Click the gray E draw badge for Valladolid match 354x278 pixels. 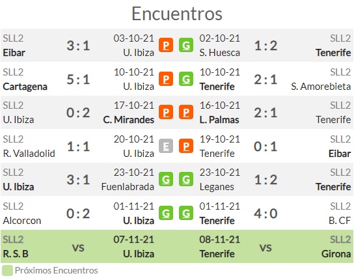pyautogui.click(x=166, y=146)
